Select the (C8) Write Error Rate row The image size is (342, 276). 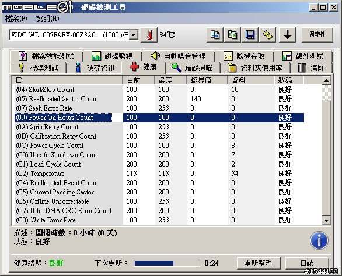point(159,220)
